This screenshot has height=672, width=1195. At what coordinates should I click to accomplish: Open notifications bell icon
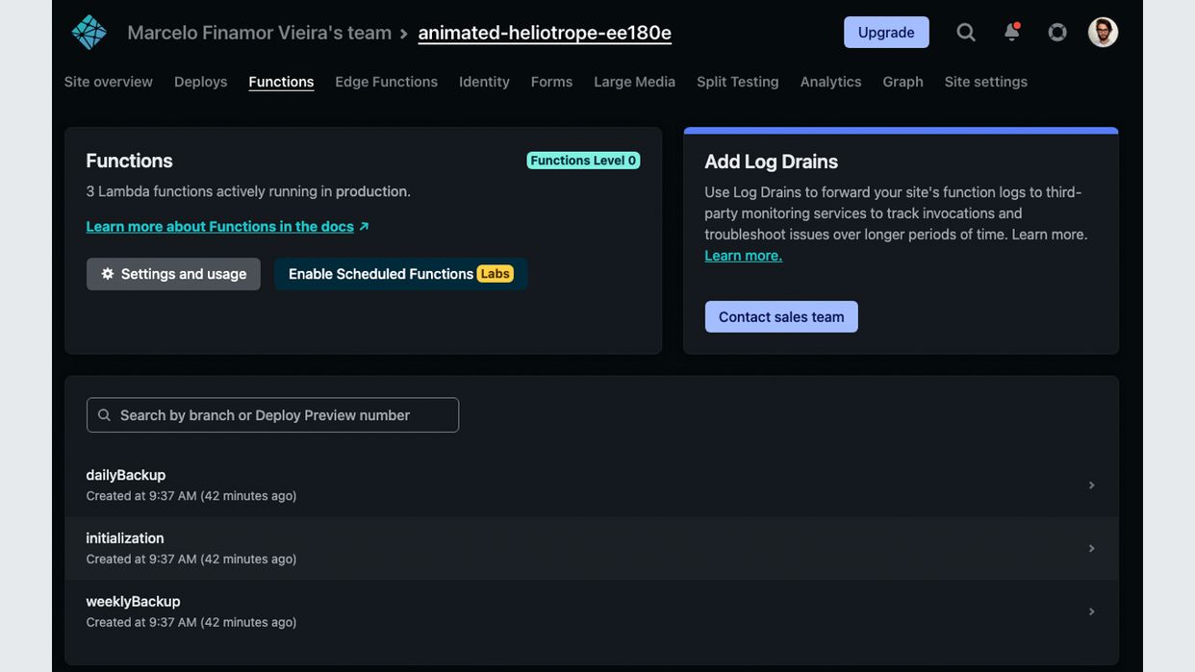pos(1011,33)
